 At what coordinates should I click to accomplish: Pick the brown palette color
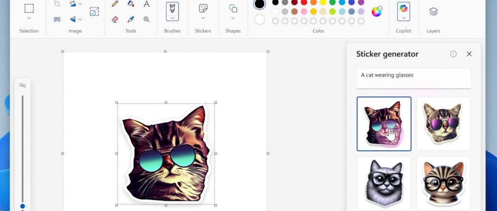click(x=294, y=12)
